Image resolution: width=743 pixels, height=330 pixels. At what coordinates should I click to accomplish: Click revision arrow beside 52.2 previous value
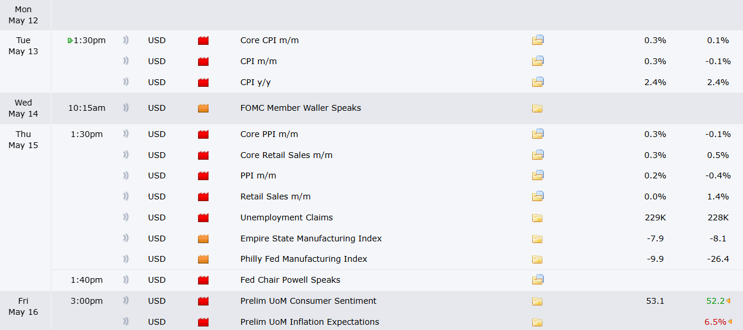(x=729, y=301)
